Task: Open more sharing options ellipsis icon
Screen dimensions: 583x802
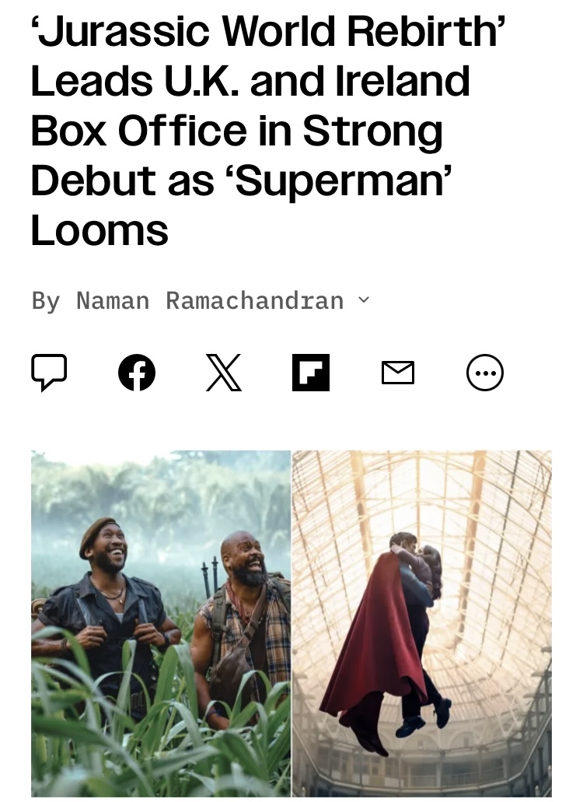Action: tap(485, 373)
